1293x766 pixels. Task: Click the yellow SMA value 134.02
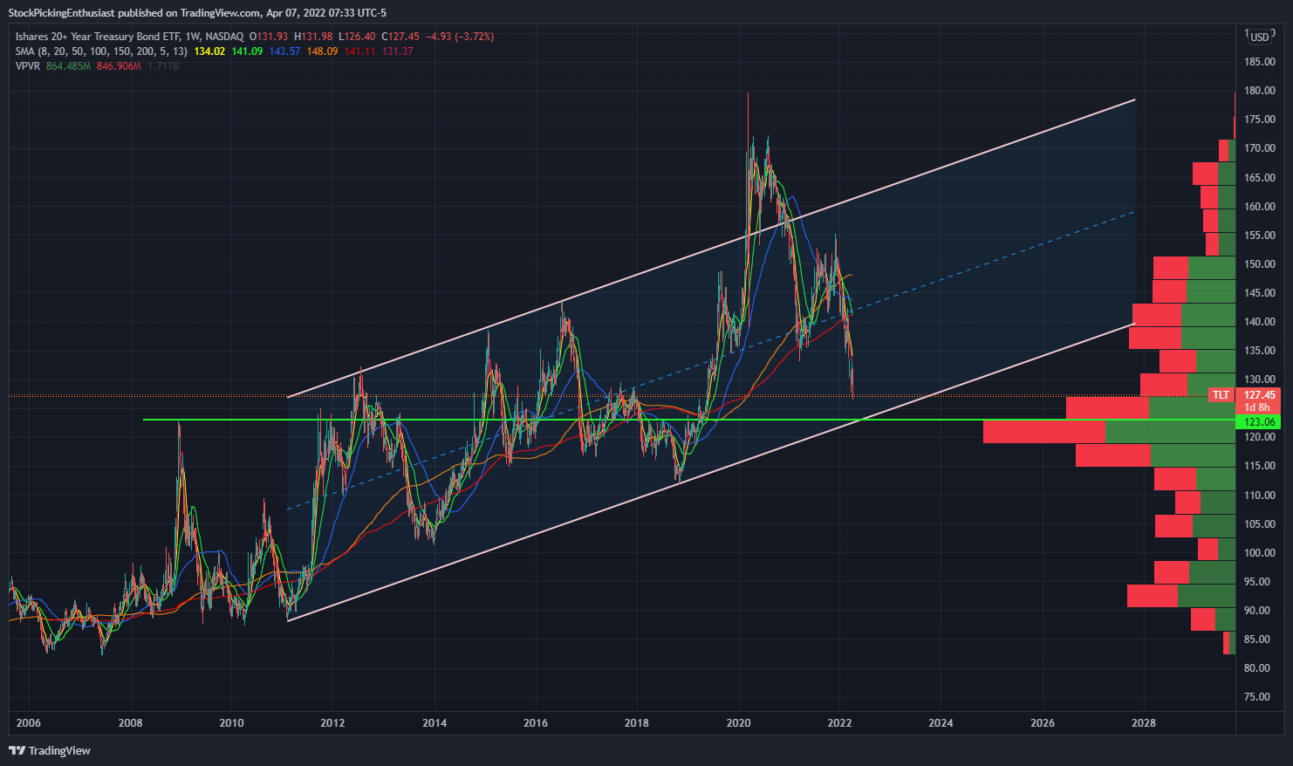(209, 51)
